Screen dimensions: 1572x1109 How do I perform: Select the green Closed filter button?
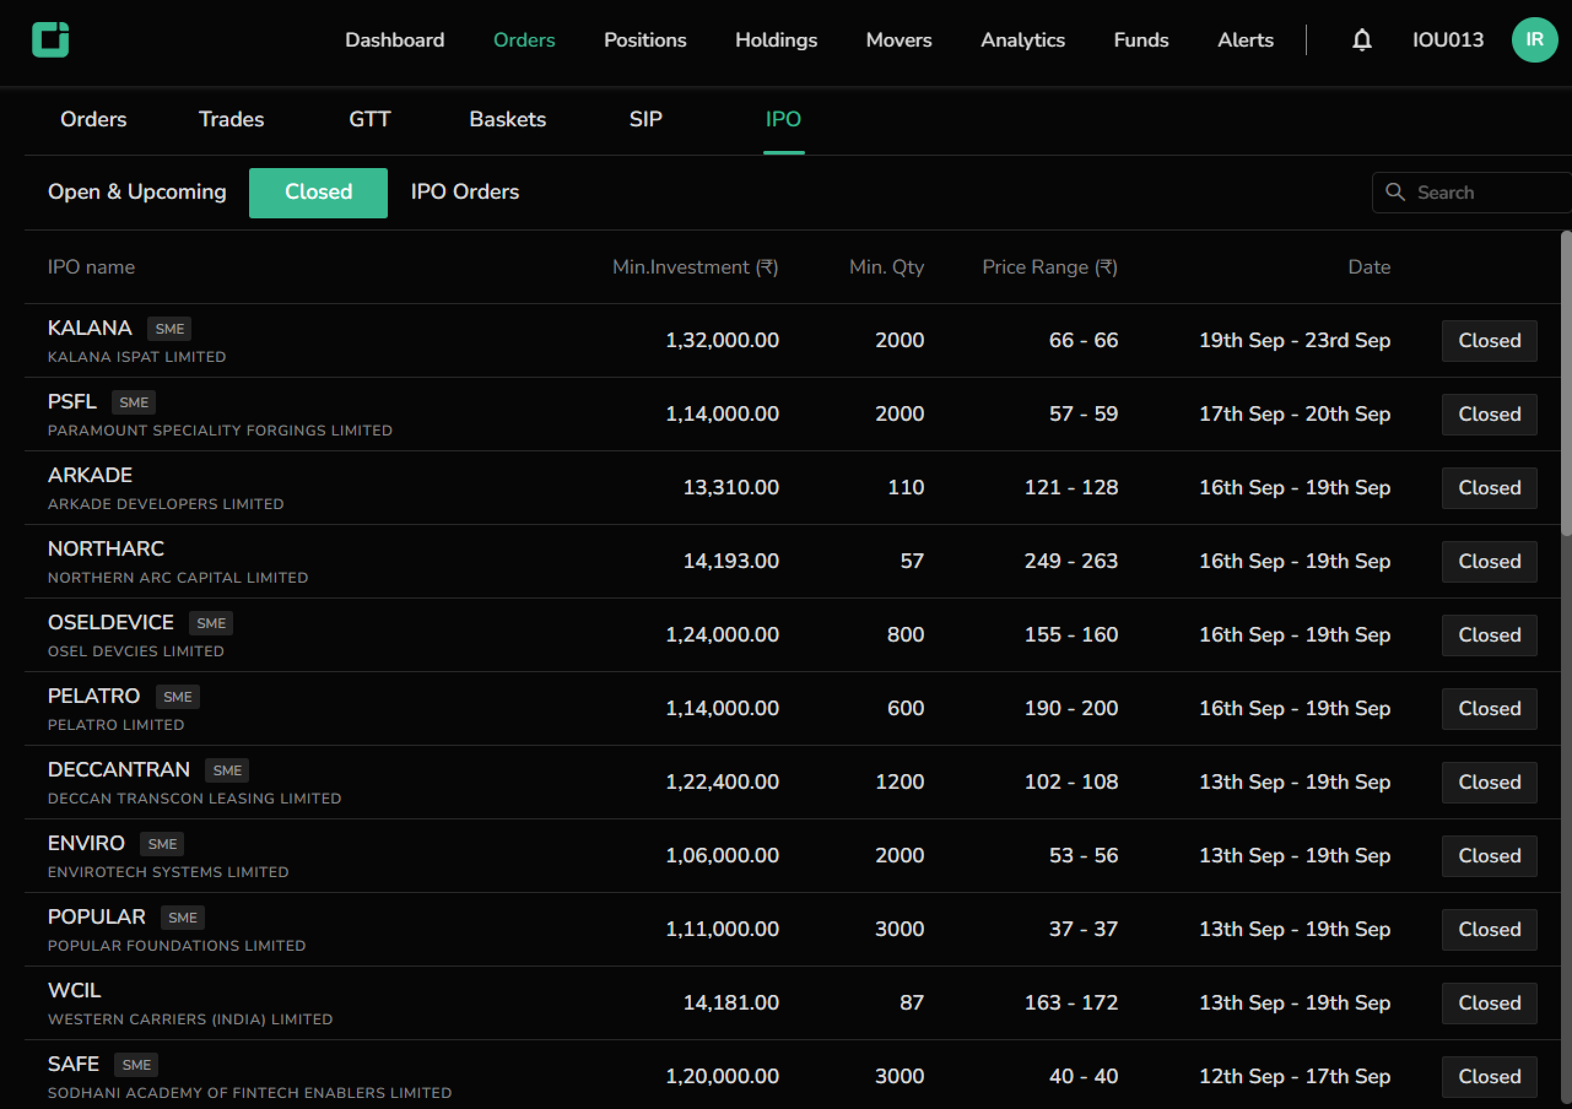(318, 193)
